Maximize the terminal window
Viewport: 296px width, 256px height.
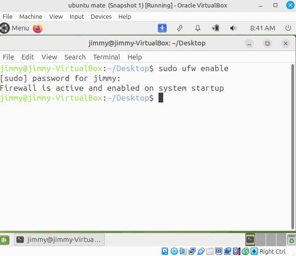point(267,44)
